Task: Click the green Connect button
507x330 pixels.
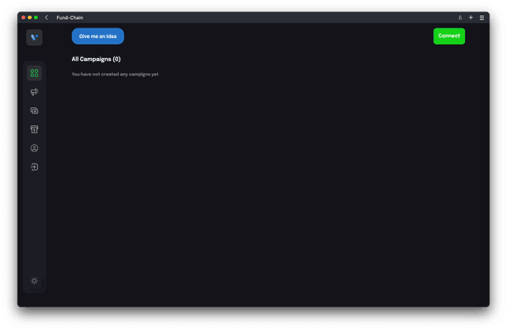Action: tap(449, 36)
